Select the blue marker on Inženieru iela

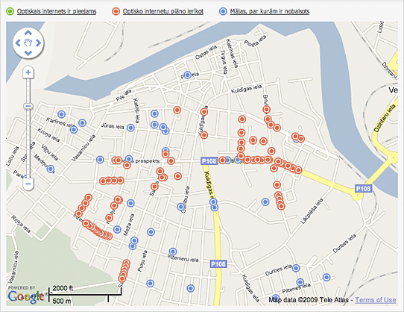[173, 252]
